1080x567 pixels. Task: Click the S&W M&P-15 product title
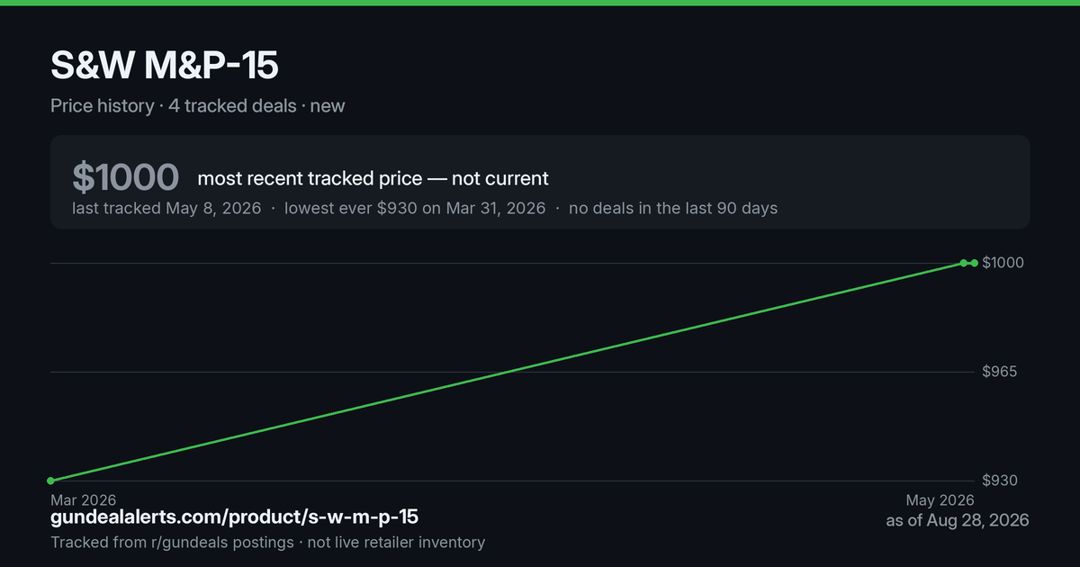coord(165,66)
